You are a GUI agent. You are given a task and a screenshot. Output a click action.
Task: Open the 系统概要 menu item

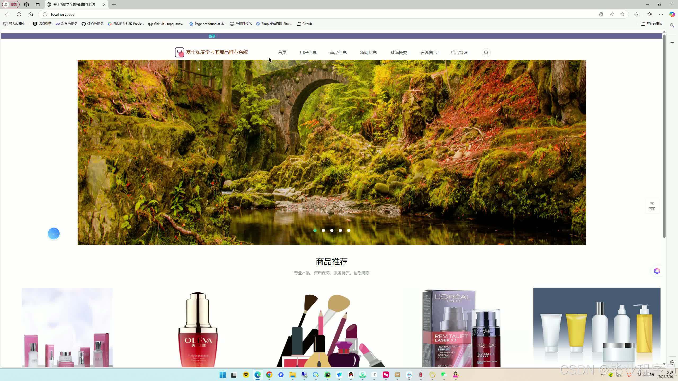pos(399,53)
